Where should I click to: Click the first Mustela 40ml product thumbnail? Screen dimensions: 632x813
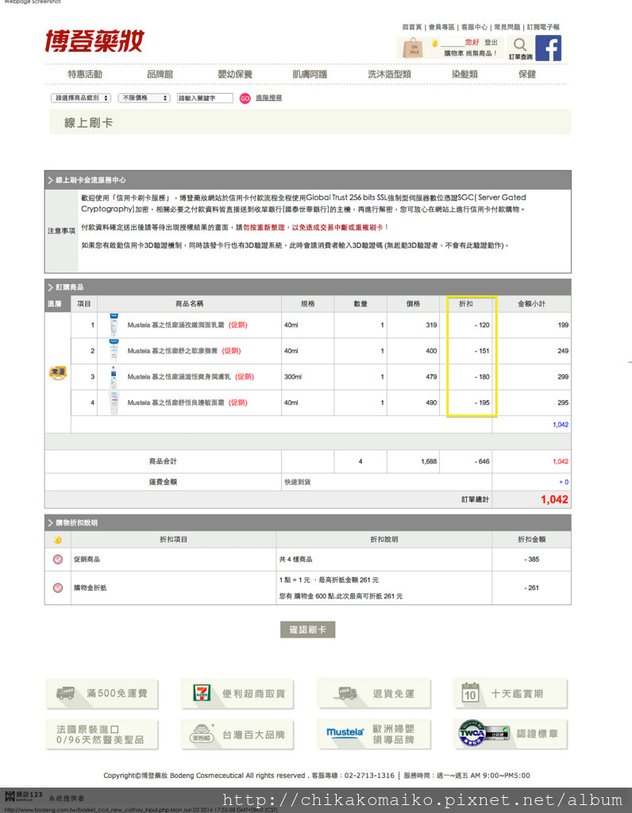pyautogui.click(x=114, y=325)
